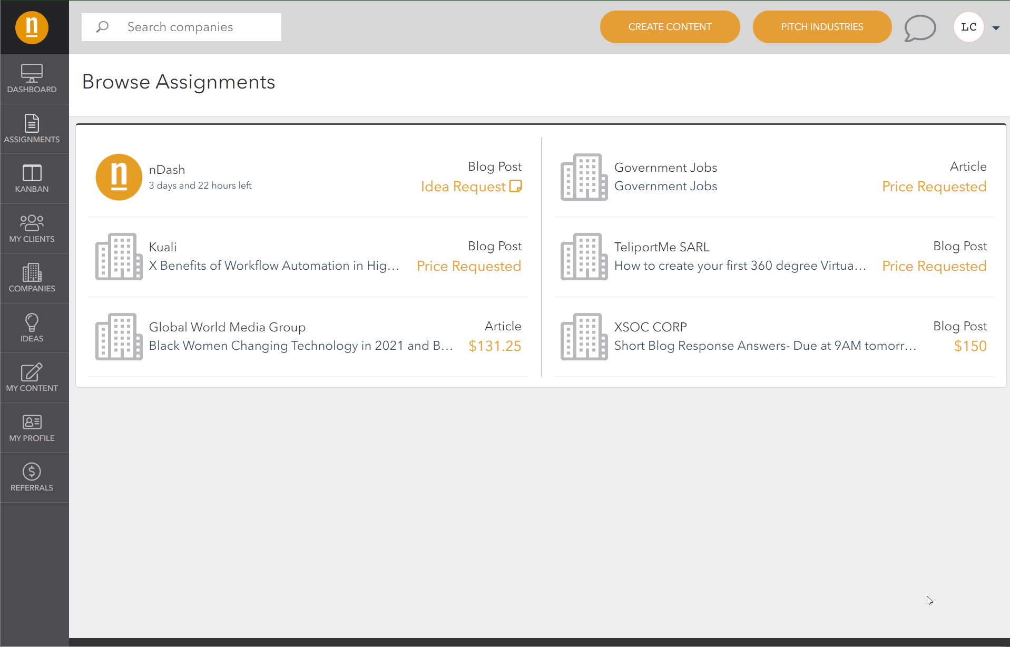Click '3 days and 22 hours left' text
This screenshot has height=647, width=1010.
200,185
